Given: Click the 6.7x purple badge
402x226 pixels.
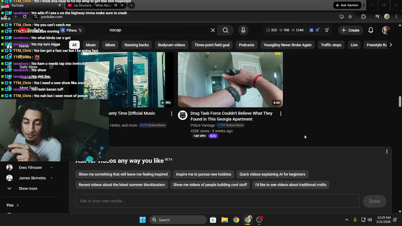Looking at the screenshot, I should coord(213,136).
